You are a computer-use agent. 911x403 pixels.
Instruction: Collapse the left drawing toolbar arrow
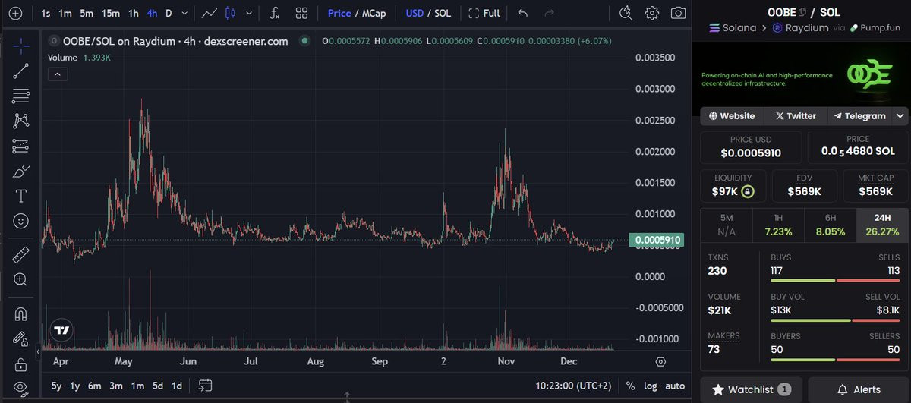[38, 351]
